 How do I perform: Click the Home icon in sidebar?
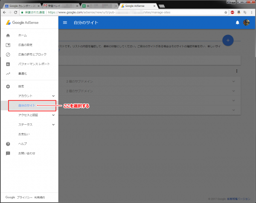coord(8,35)
